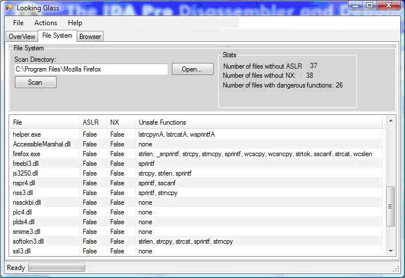Click the Scan Directory path field

point(91,69)
